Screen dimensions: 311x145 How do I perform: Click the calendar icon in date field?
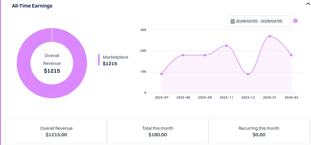(x=233, y=21)
